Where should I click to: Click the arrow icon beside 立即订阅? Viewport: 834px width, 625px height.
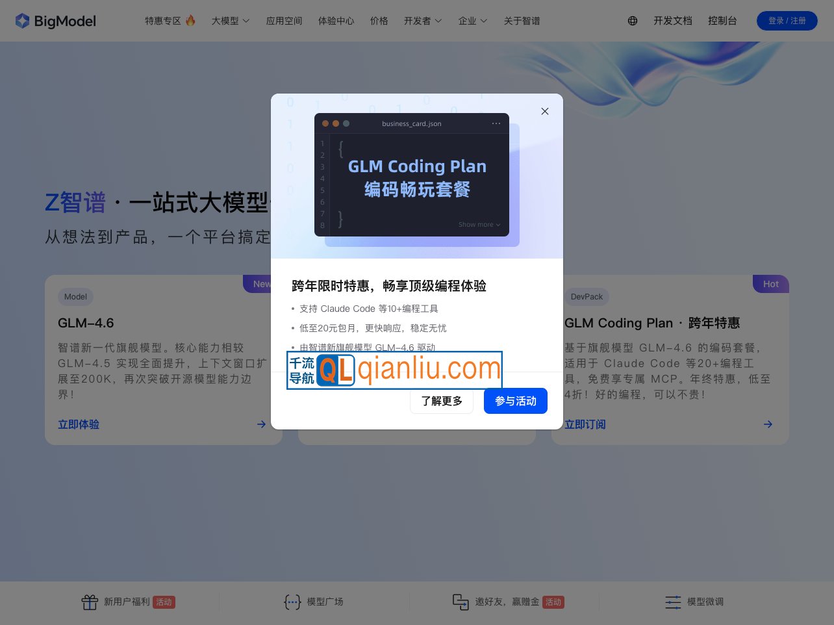pos(768,424)
